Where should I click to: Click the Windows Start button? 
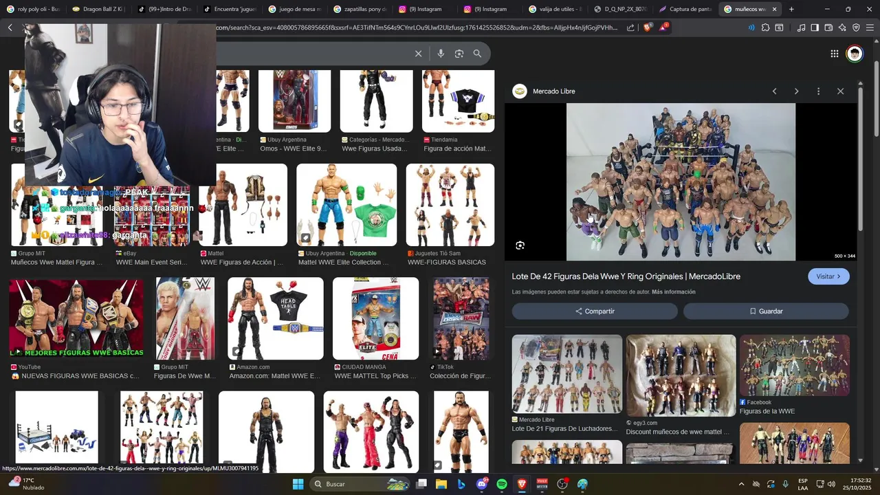pos(298,484)
